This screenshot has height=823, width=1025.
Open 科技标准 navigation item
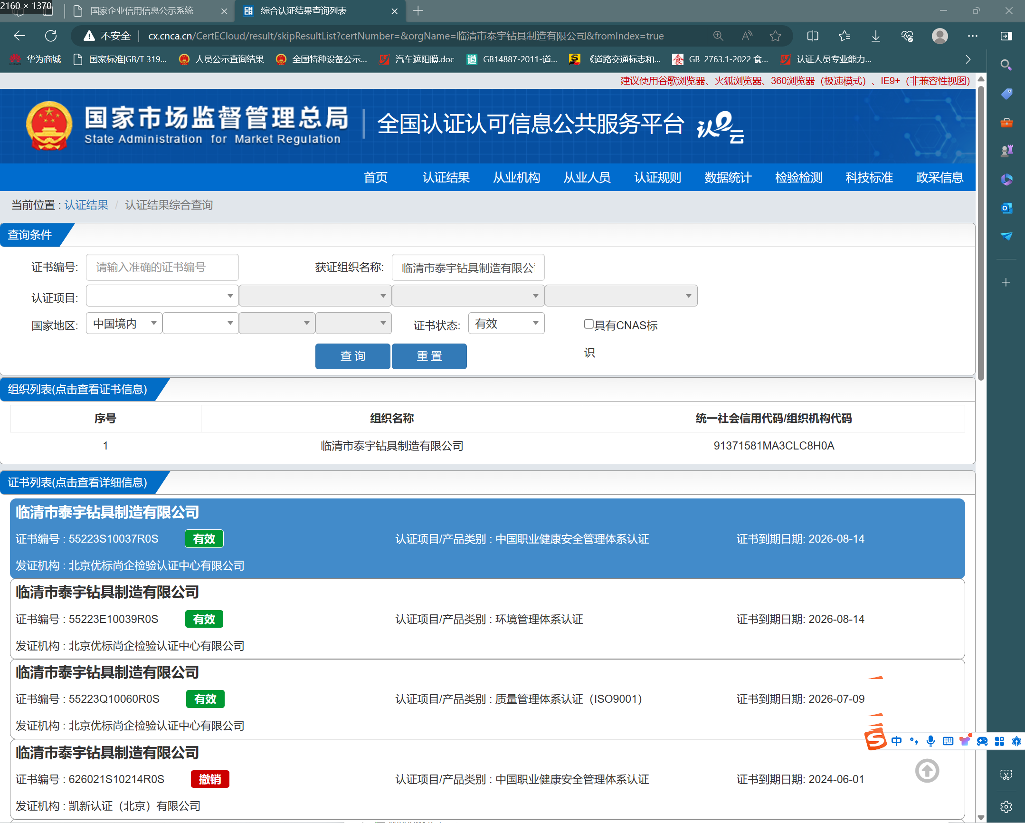click(869, 177)
